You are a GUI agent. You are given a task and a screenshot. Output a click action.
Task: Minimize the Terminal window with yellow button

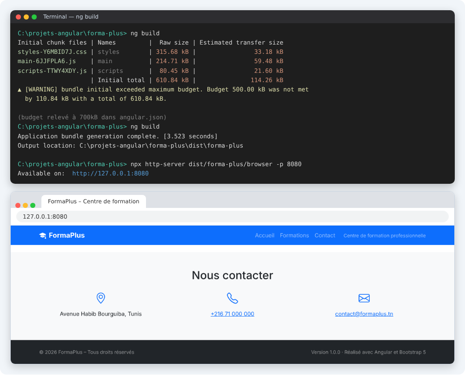(26, 17)
